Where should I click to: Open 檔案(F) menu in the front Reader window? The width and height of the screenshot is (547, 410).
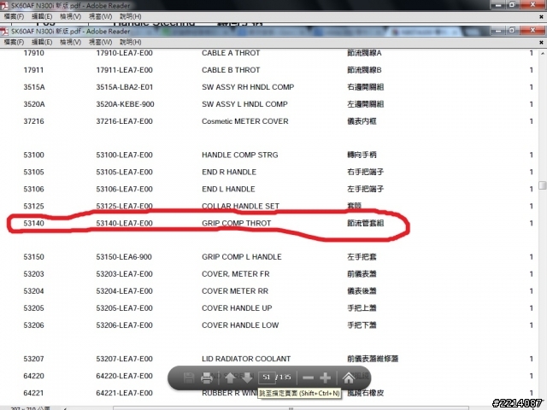(14, 42)
